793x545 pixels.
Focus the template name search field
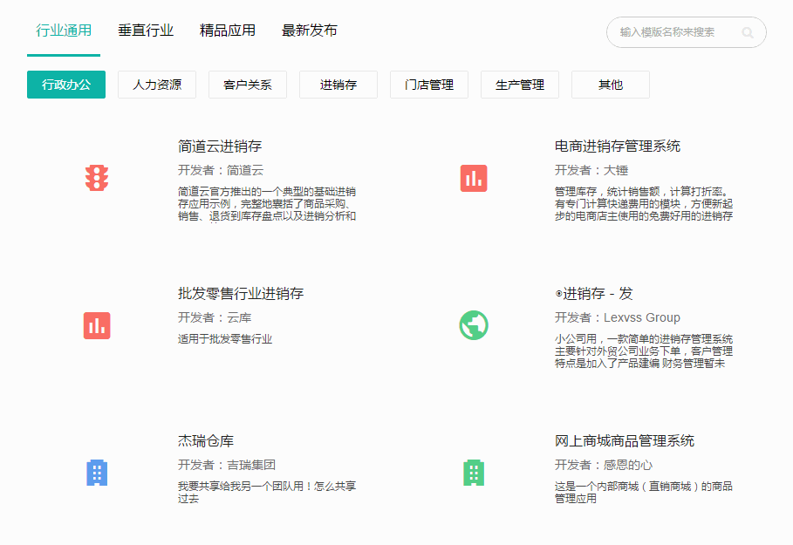click(672, 32)
